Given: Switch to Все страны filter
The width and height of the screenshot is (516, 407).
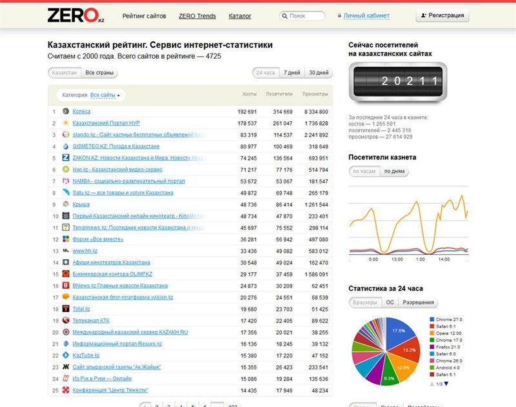Looking at the screenshot, I should tap(99, 73).
